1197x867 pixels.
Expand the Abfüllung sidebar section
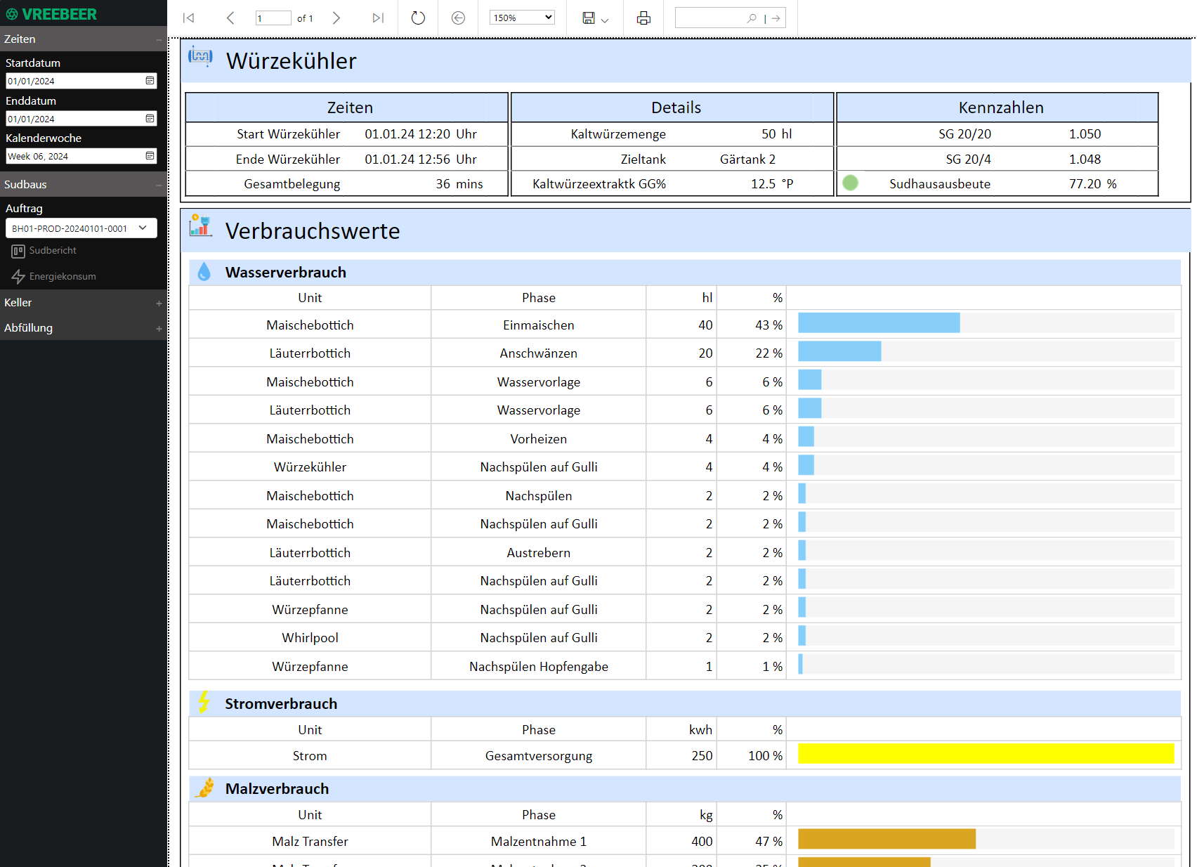point(159,328)
